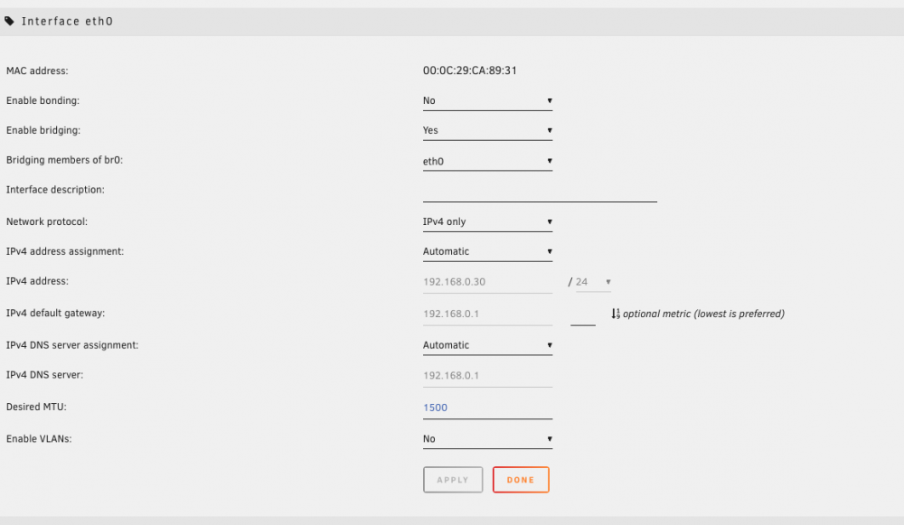Click the MAC address value 00:0C:29:CA:89:31
The height and width of the screenshot is (525, 904).
(470, 70)
